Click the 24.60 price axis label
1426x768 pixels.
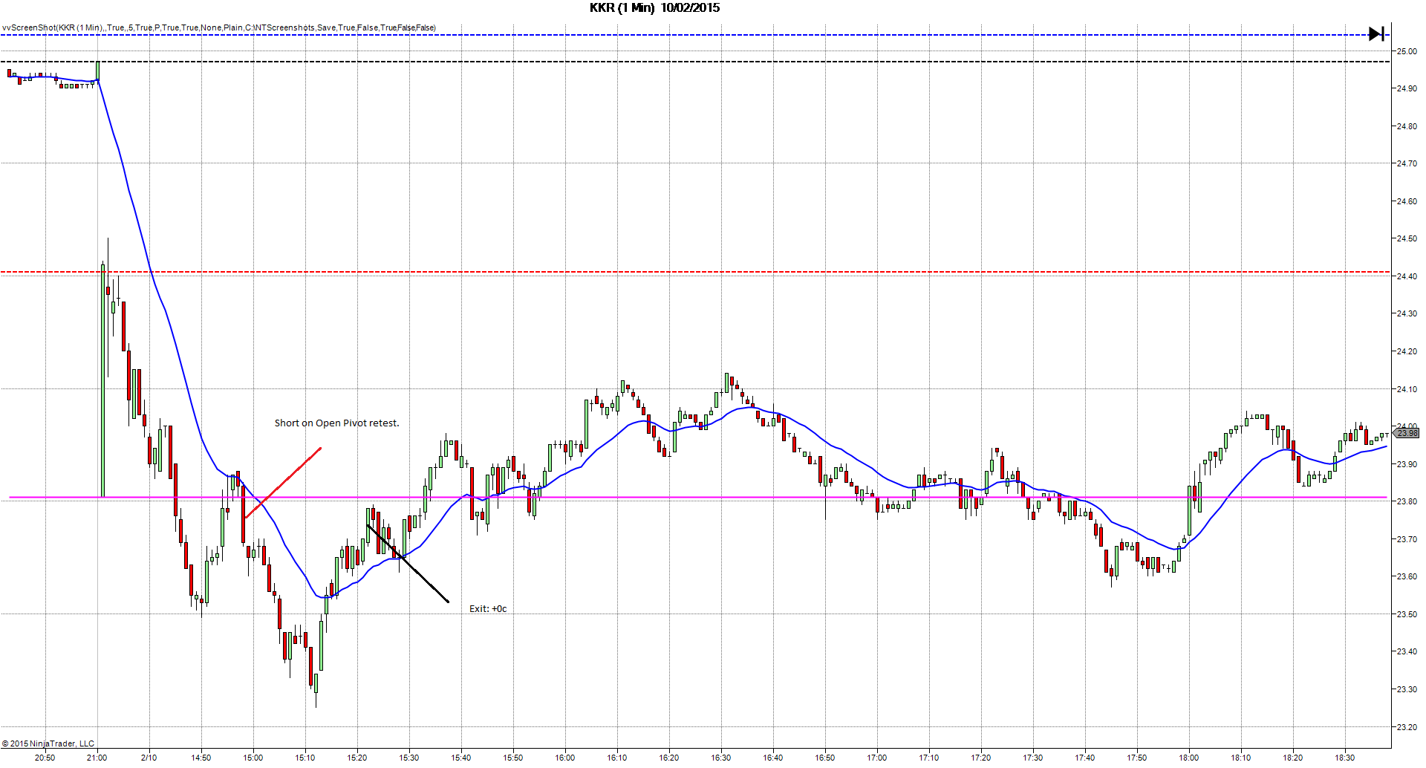pyautogui.click(x=1407, y=201)
